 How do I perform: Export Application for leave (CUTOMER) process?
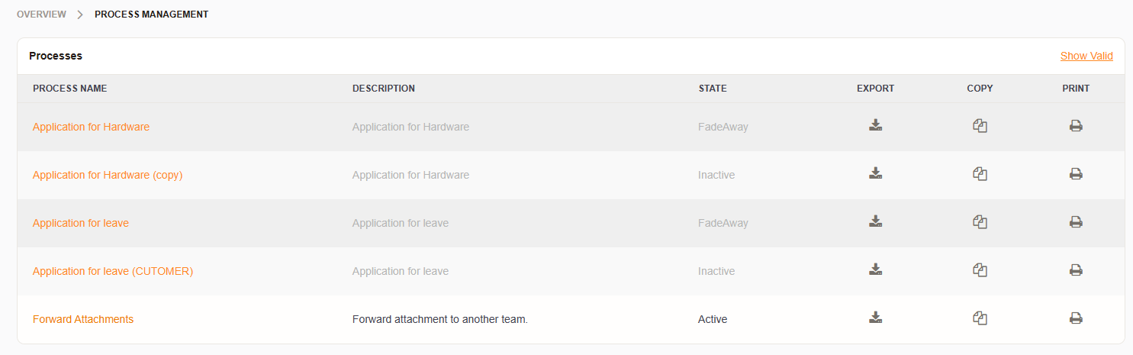[875, 270]
